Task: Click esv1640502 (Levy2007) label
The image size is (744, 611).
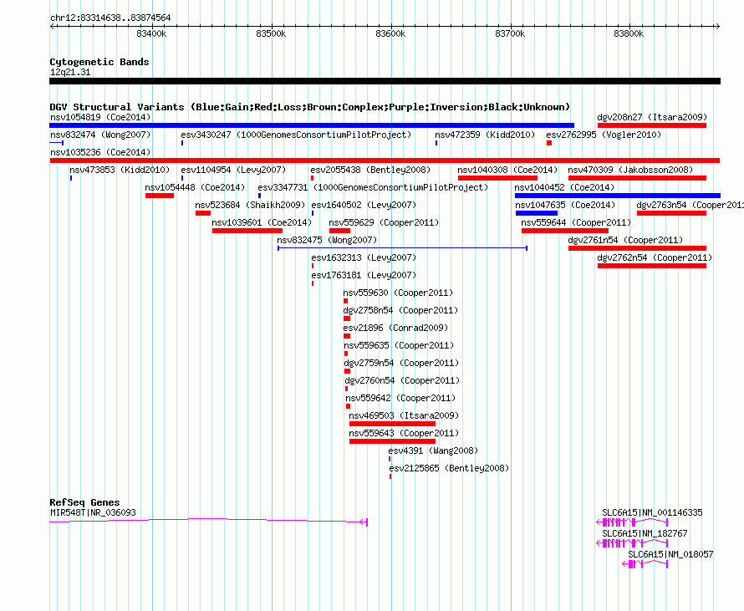Action: (x=364, y=205)
